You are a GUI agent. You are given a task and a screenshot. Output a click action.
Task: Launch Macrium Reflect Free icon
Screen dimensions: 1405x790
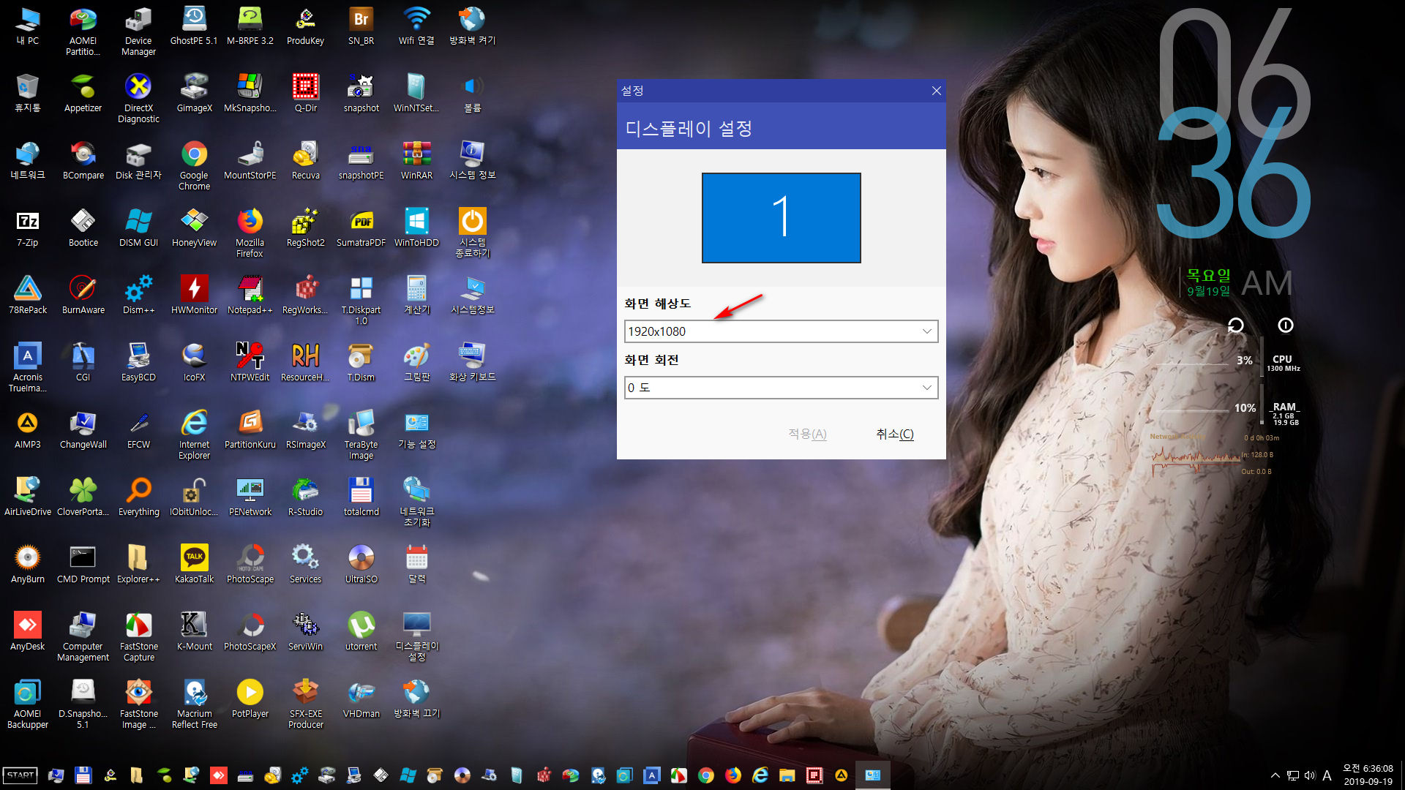[x=194, y=704]
